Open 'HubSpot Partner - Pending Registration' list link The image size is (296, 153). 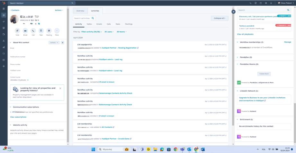[x=119, y=48]
